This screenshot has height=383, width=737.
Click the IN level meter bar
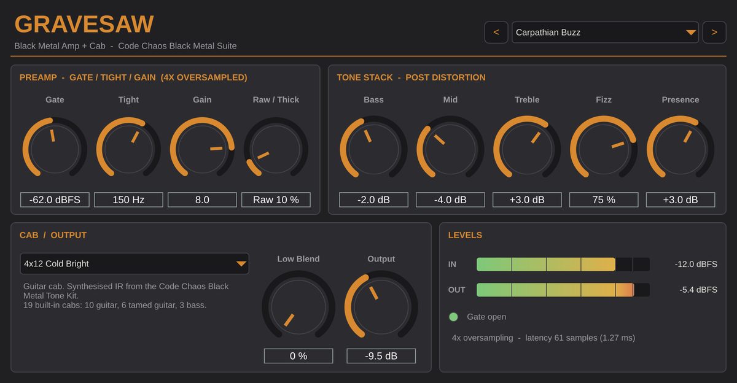pos(563,265)
